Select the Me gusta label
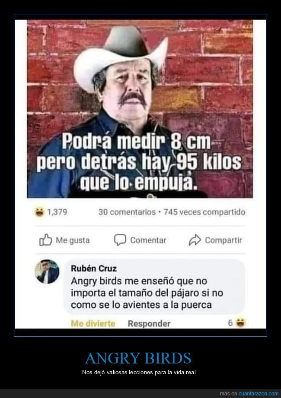 [73, 240]
